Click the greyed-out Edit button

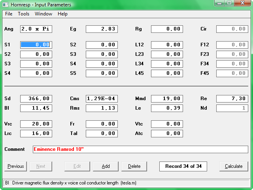point(77,166)
